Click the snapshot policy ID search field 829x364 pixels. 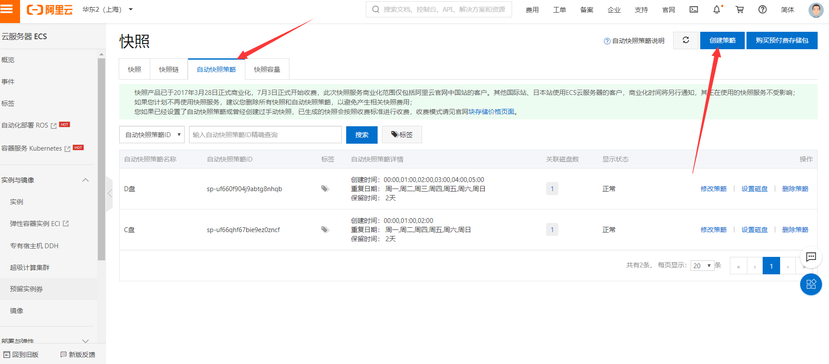pos(265,135)
